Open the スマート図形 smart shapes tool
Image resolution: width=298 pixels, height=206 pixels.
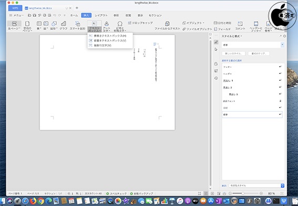77,26
